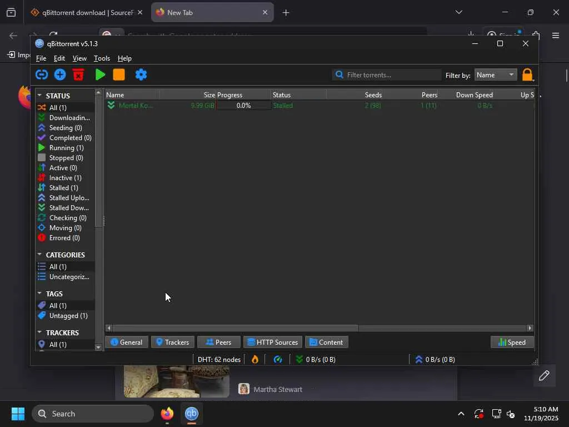Screen dimensions: 569x427
Task: Open the Edit menu
Action: 59,58
